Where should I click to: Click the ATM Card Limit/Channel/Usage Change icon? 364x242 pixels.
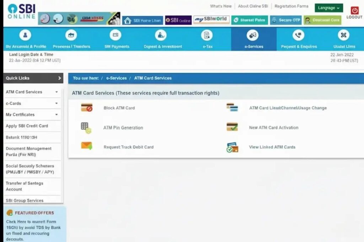(x=232, y=108)
